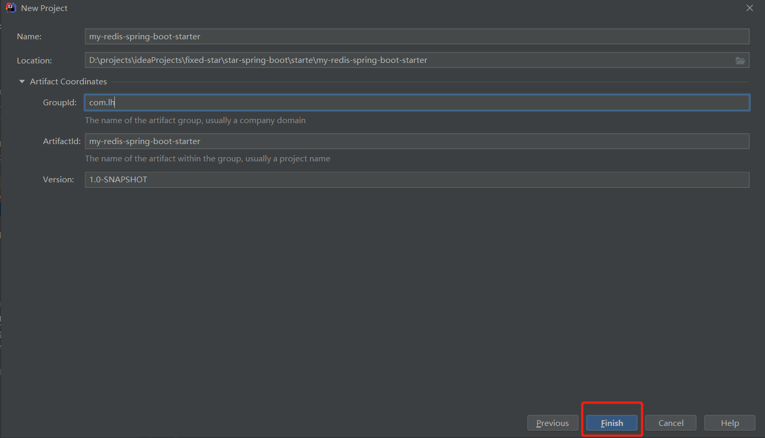This screenshot has height=438, width=765.
Task: Click the 'New Project' window title
Action: (x=44, y=8)
